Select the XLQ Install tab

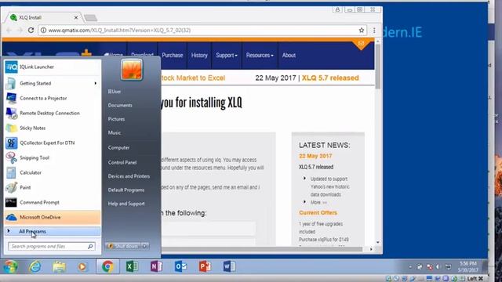point(43,17)
